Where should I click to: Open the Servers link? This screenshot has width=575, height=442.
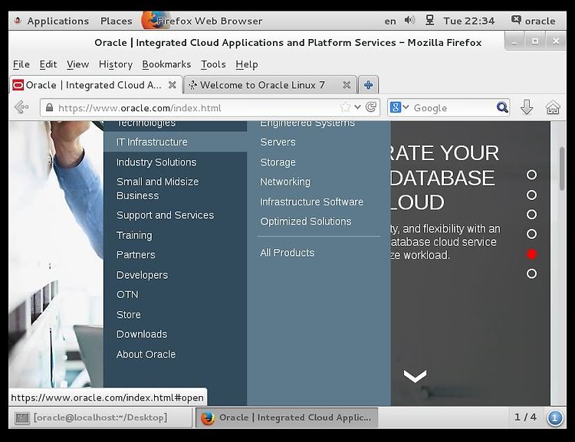point(278,142)
